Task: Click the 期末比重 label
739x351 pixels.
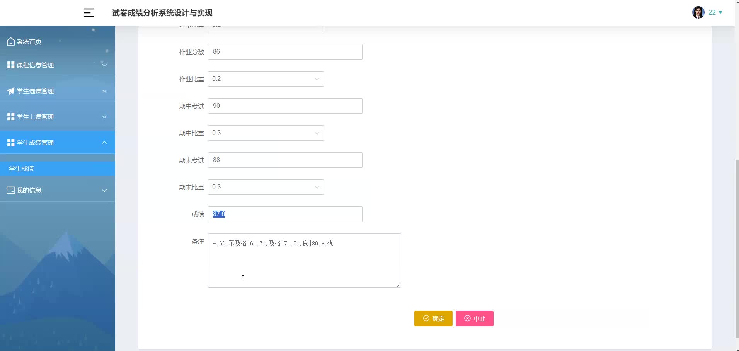Action: tap(191, 187)
